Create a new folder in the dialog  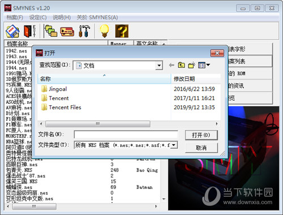coord(191,65)
